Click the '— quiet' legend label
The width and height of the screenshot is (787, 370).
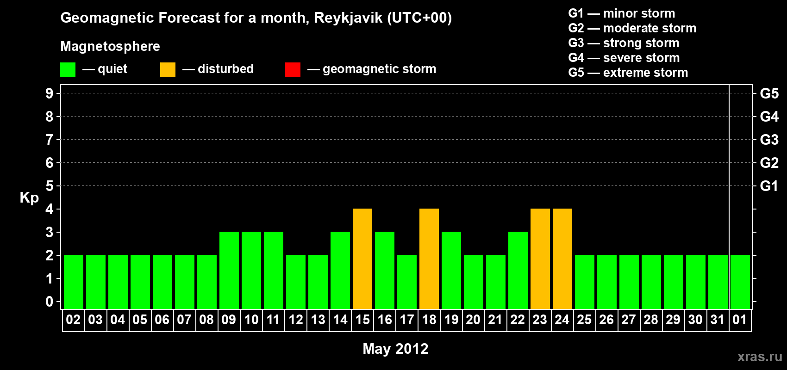click(x=105, y=69)
